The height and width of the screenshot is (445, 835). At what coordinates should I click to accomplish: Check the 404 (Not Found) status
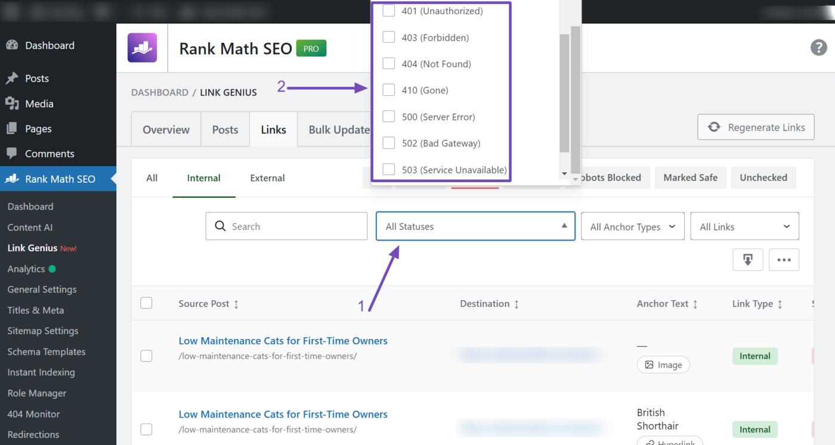[x=389, y=64]
